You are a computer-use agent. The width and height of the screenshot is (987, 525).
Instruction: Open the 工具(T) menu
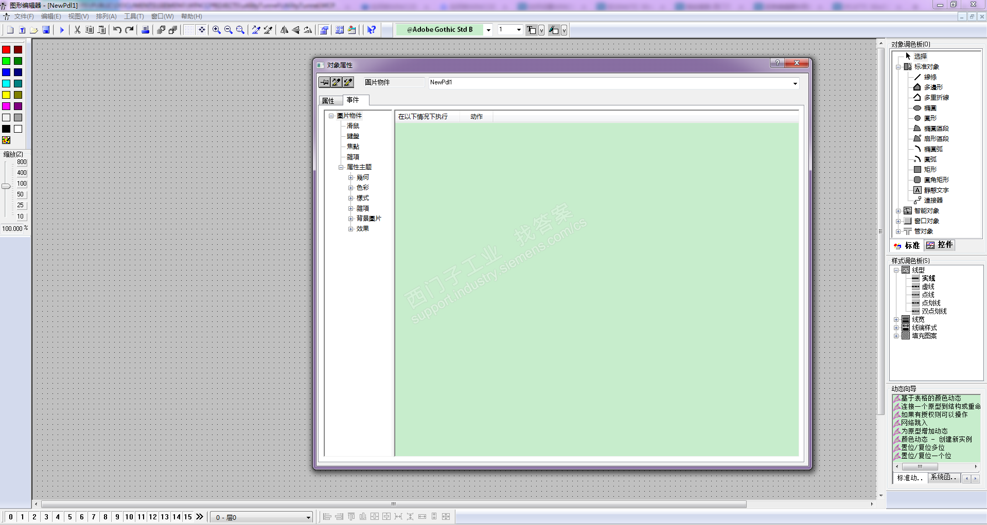(x=134, y=16)
